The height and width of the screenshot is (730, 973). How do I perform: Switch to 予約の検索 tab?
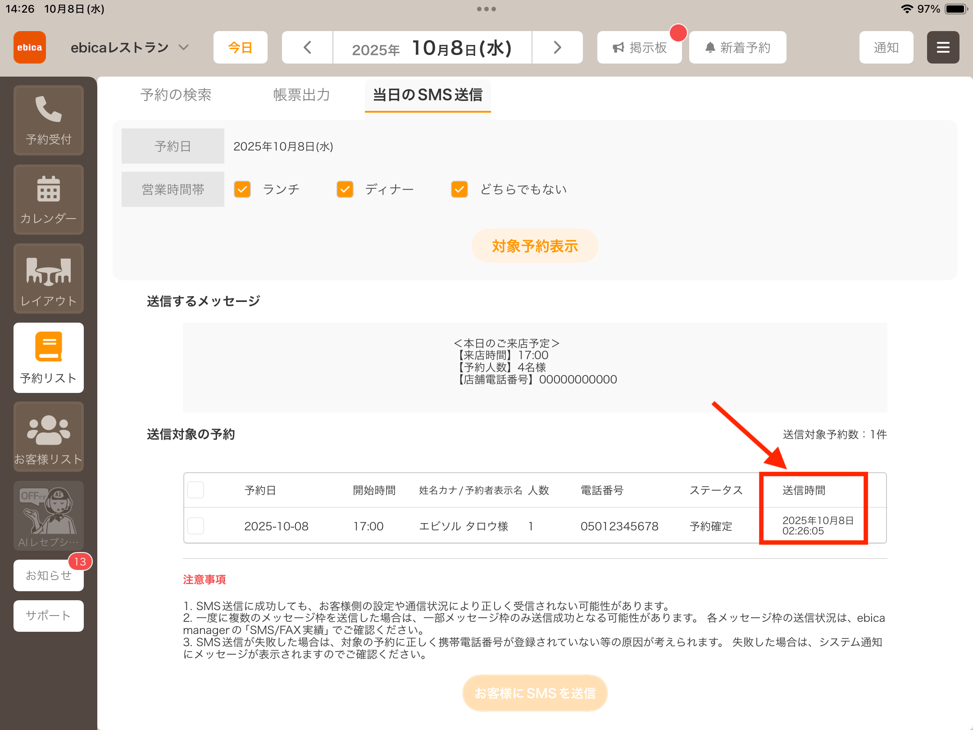[176, 95]
